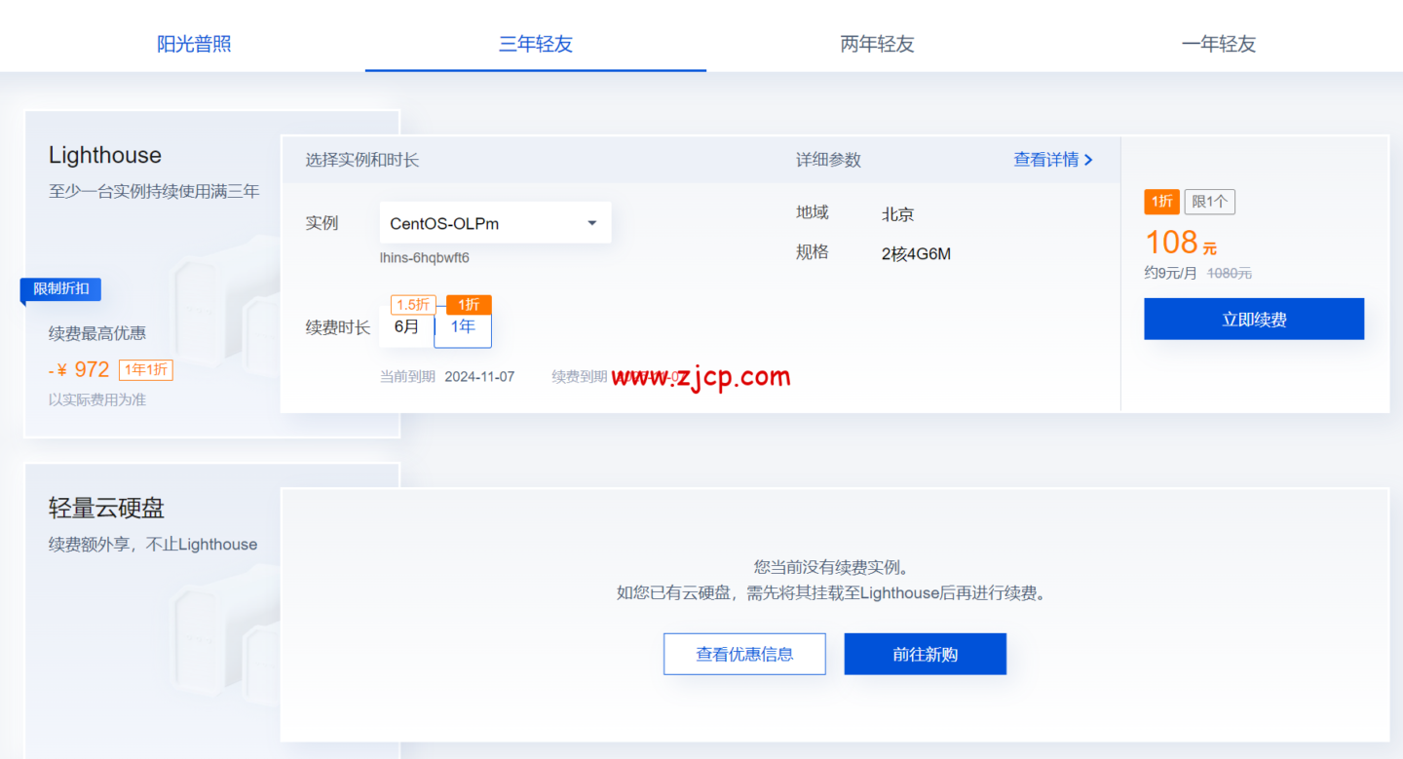Choose the 6月 renewal duration option

(406, 327)
